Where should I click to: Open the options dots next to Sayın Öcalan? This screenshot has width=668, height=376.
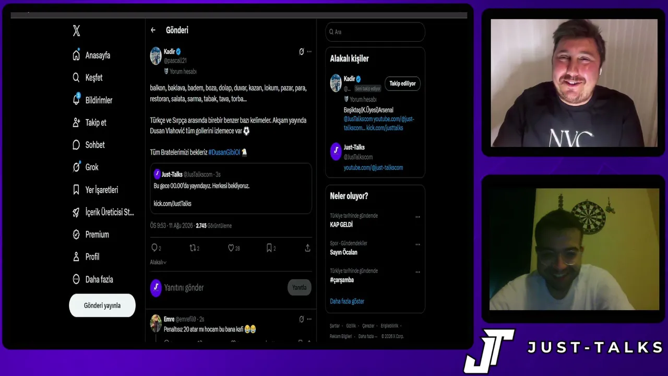pos(417,244)
